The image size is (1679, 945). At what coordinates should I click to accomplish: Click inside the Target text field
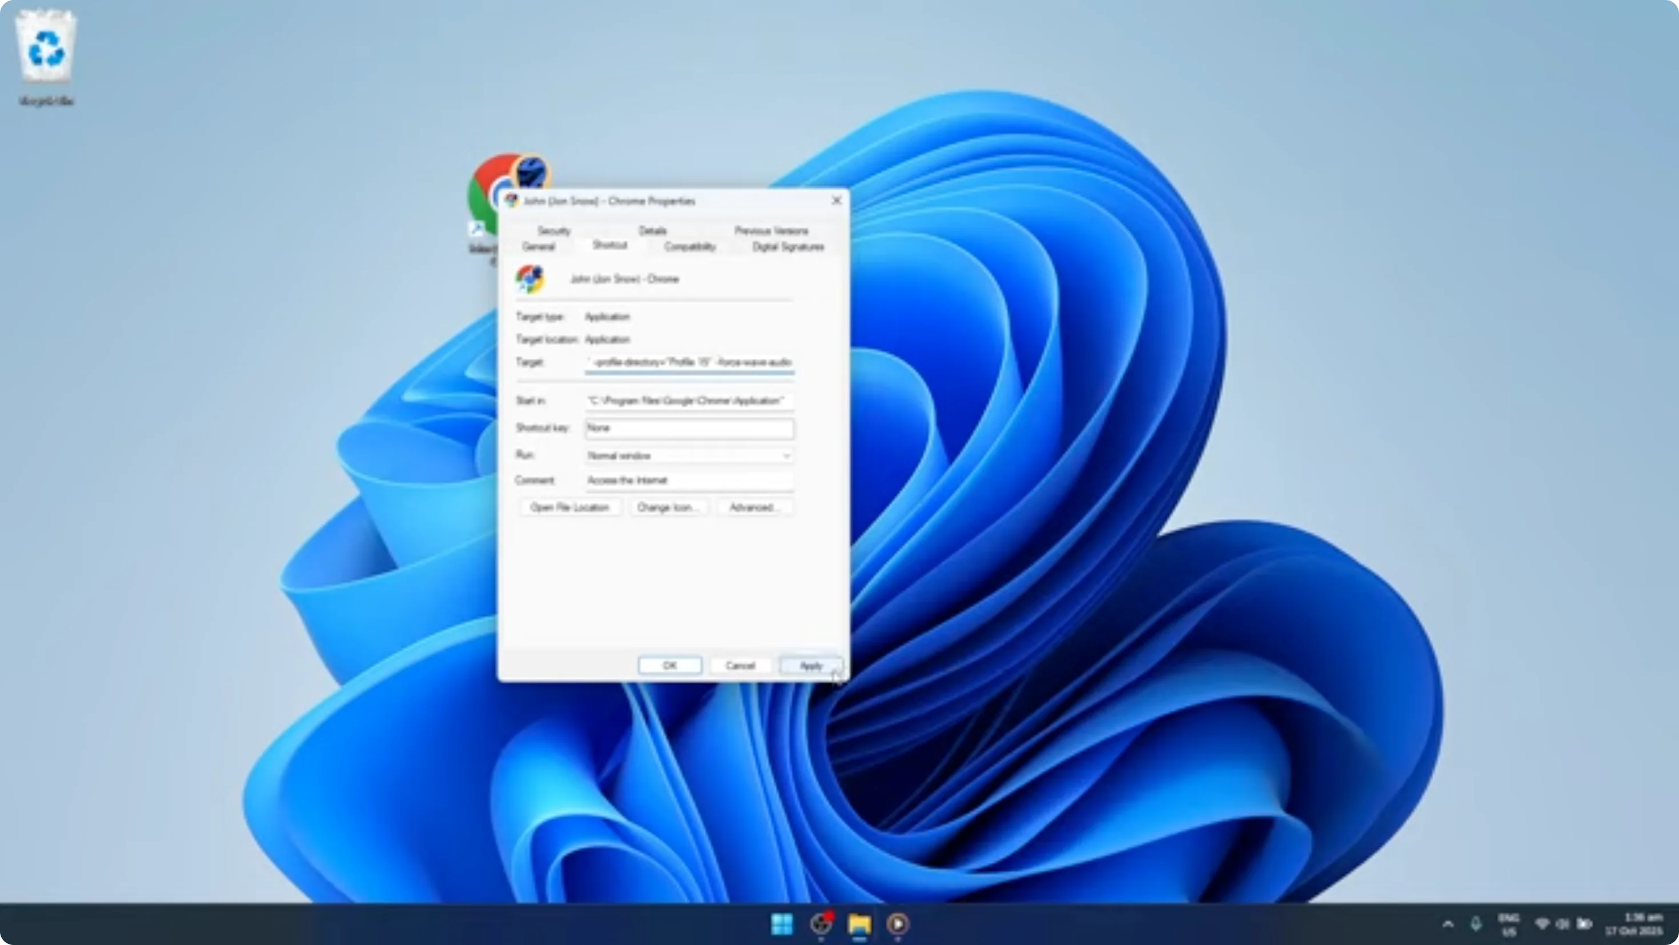689,363
